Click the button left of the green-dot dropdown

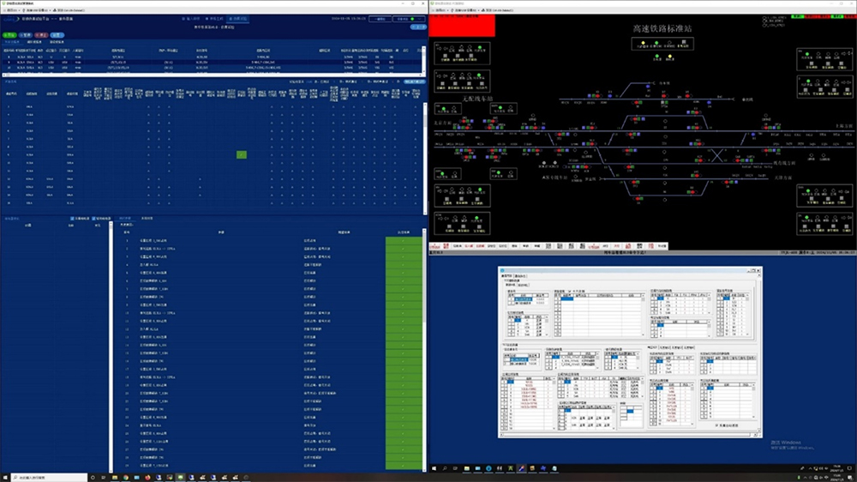pos(380,17)
